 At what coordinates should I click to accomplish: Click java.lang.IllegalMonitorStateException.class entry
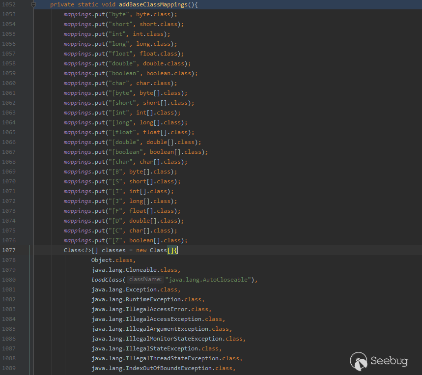pos(168,339)
